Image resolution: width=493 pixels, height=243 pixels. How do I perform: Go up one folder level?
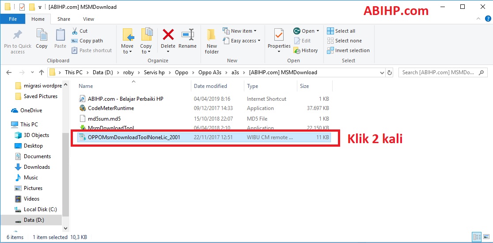(x=42, y=72)
